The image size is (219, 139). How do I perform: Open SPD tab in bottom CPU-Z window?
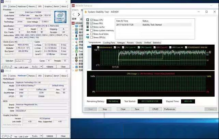(40, 76)
